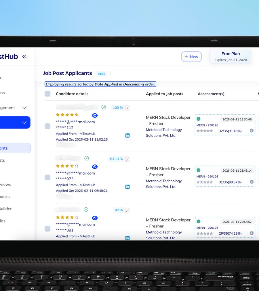Viewport: 259px width, 291px height.
Task: Click the 83.13 % match score badge
Action: 116,159
